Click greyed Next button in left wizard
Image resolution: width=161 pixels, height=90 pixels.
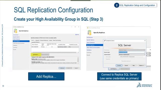69,68
